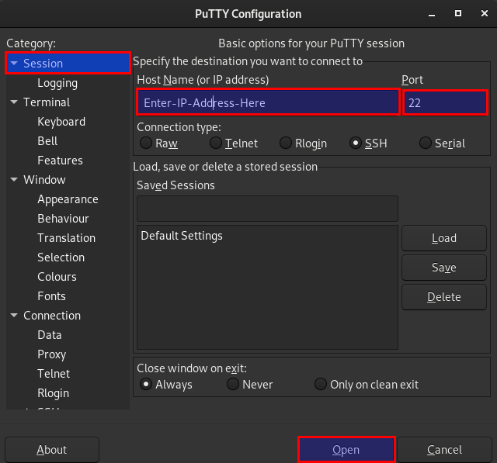
Task: Collapse the Window category arrow
Action: [x=14, y=180]
